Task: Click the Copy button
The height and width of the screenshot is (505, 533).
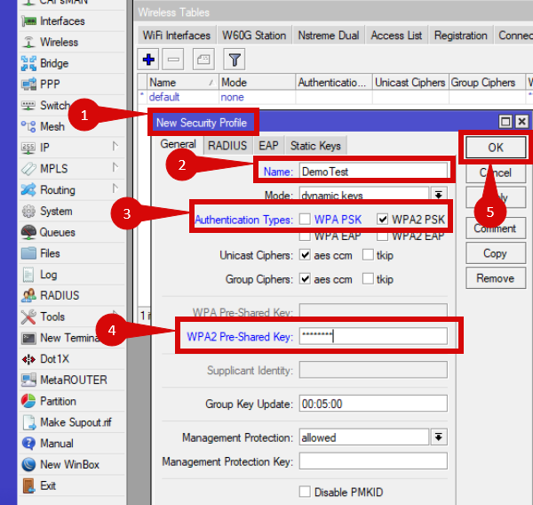Action: coord(496,253)
